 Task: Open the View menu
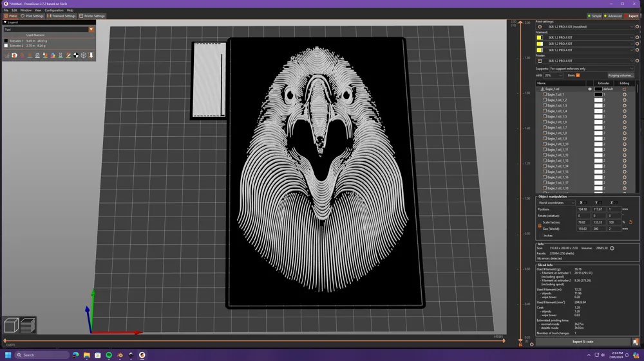(38, 10)
